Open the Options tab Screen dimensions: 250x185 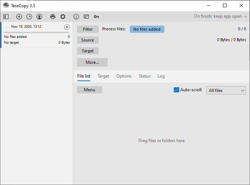coord(124,76)
